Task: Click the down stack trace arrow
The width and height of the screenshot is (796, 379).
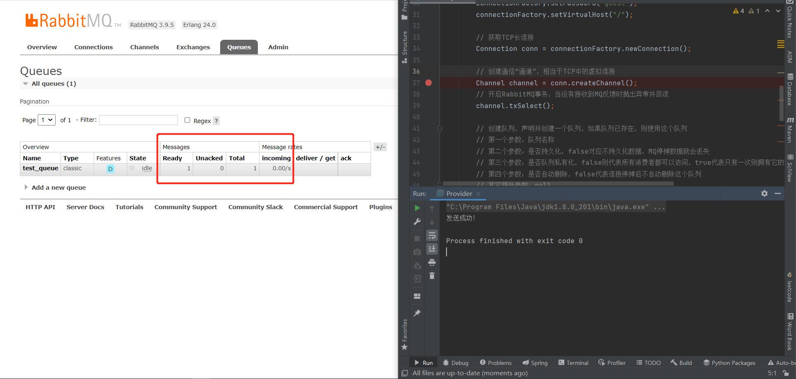Action: [x=432, y=222]
